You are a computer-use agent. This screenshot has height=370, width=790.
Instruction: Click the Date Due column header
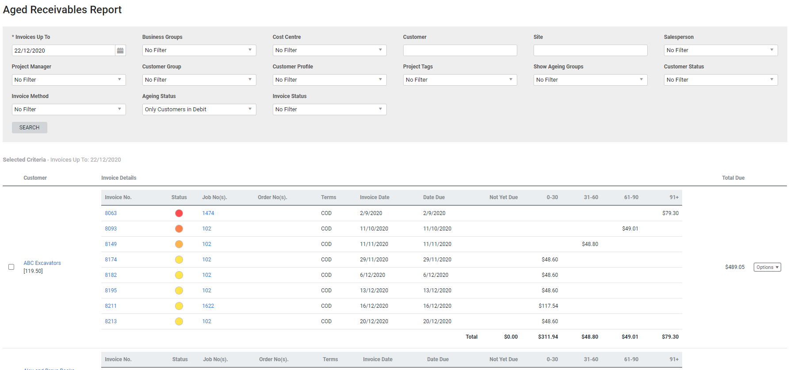pos(434,197)
